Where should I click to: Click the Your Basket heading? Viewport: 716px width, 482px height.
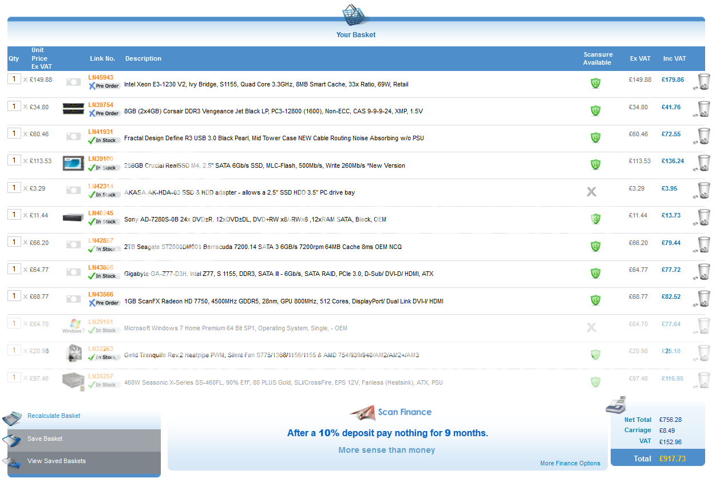pyautogui.click(x=356, y=35)
